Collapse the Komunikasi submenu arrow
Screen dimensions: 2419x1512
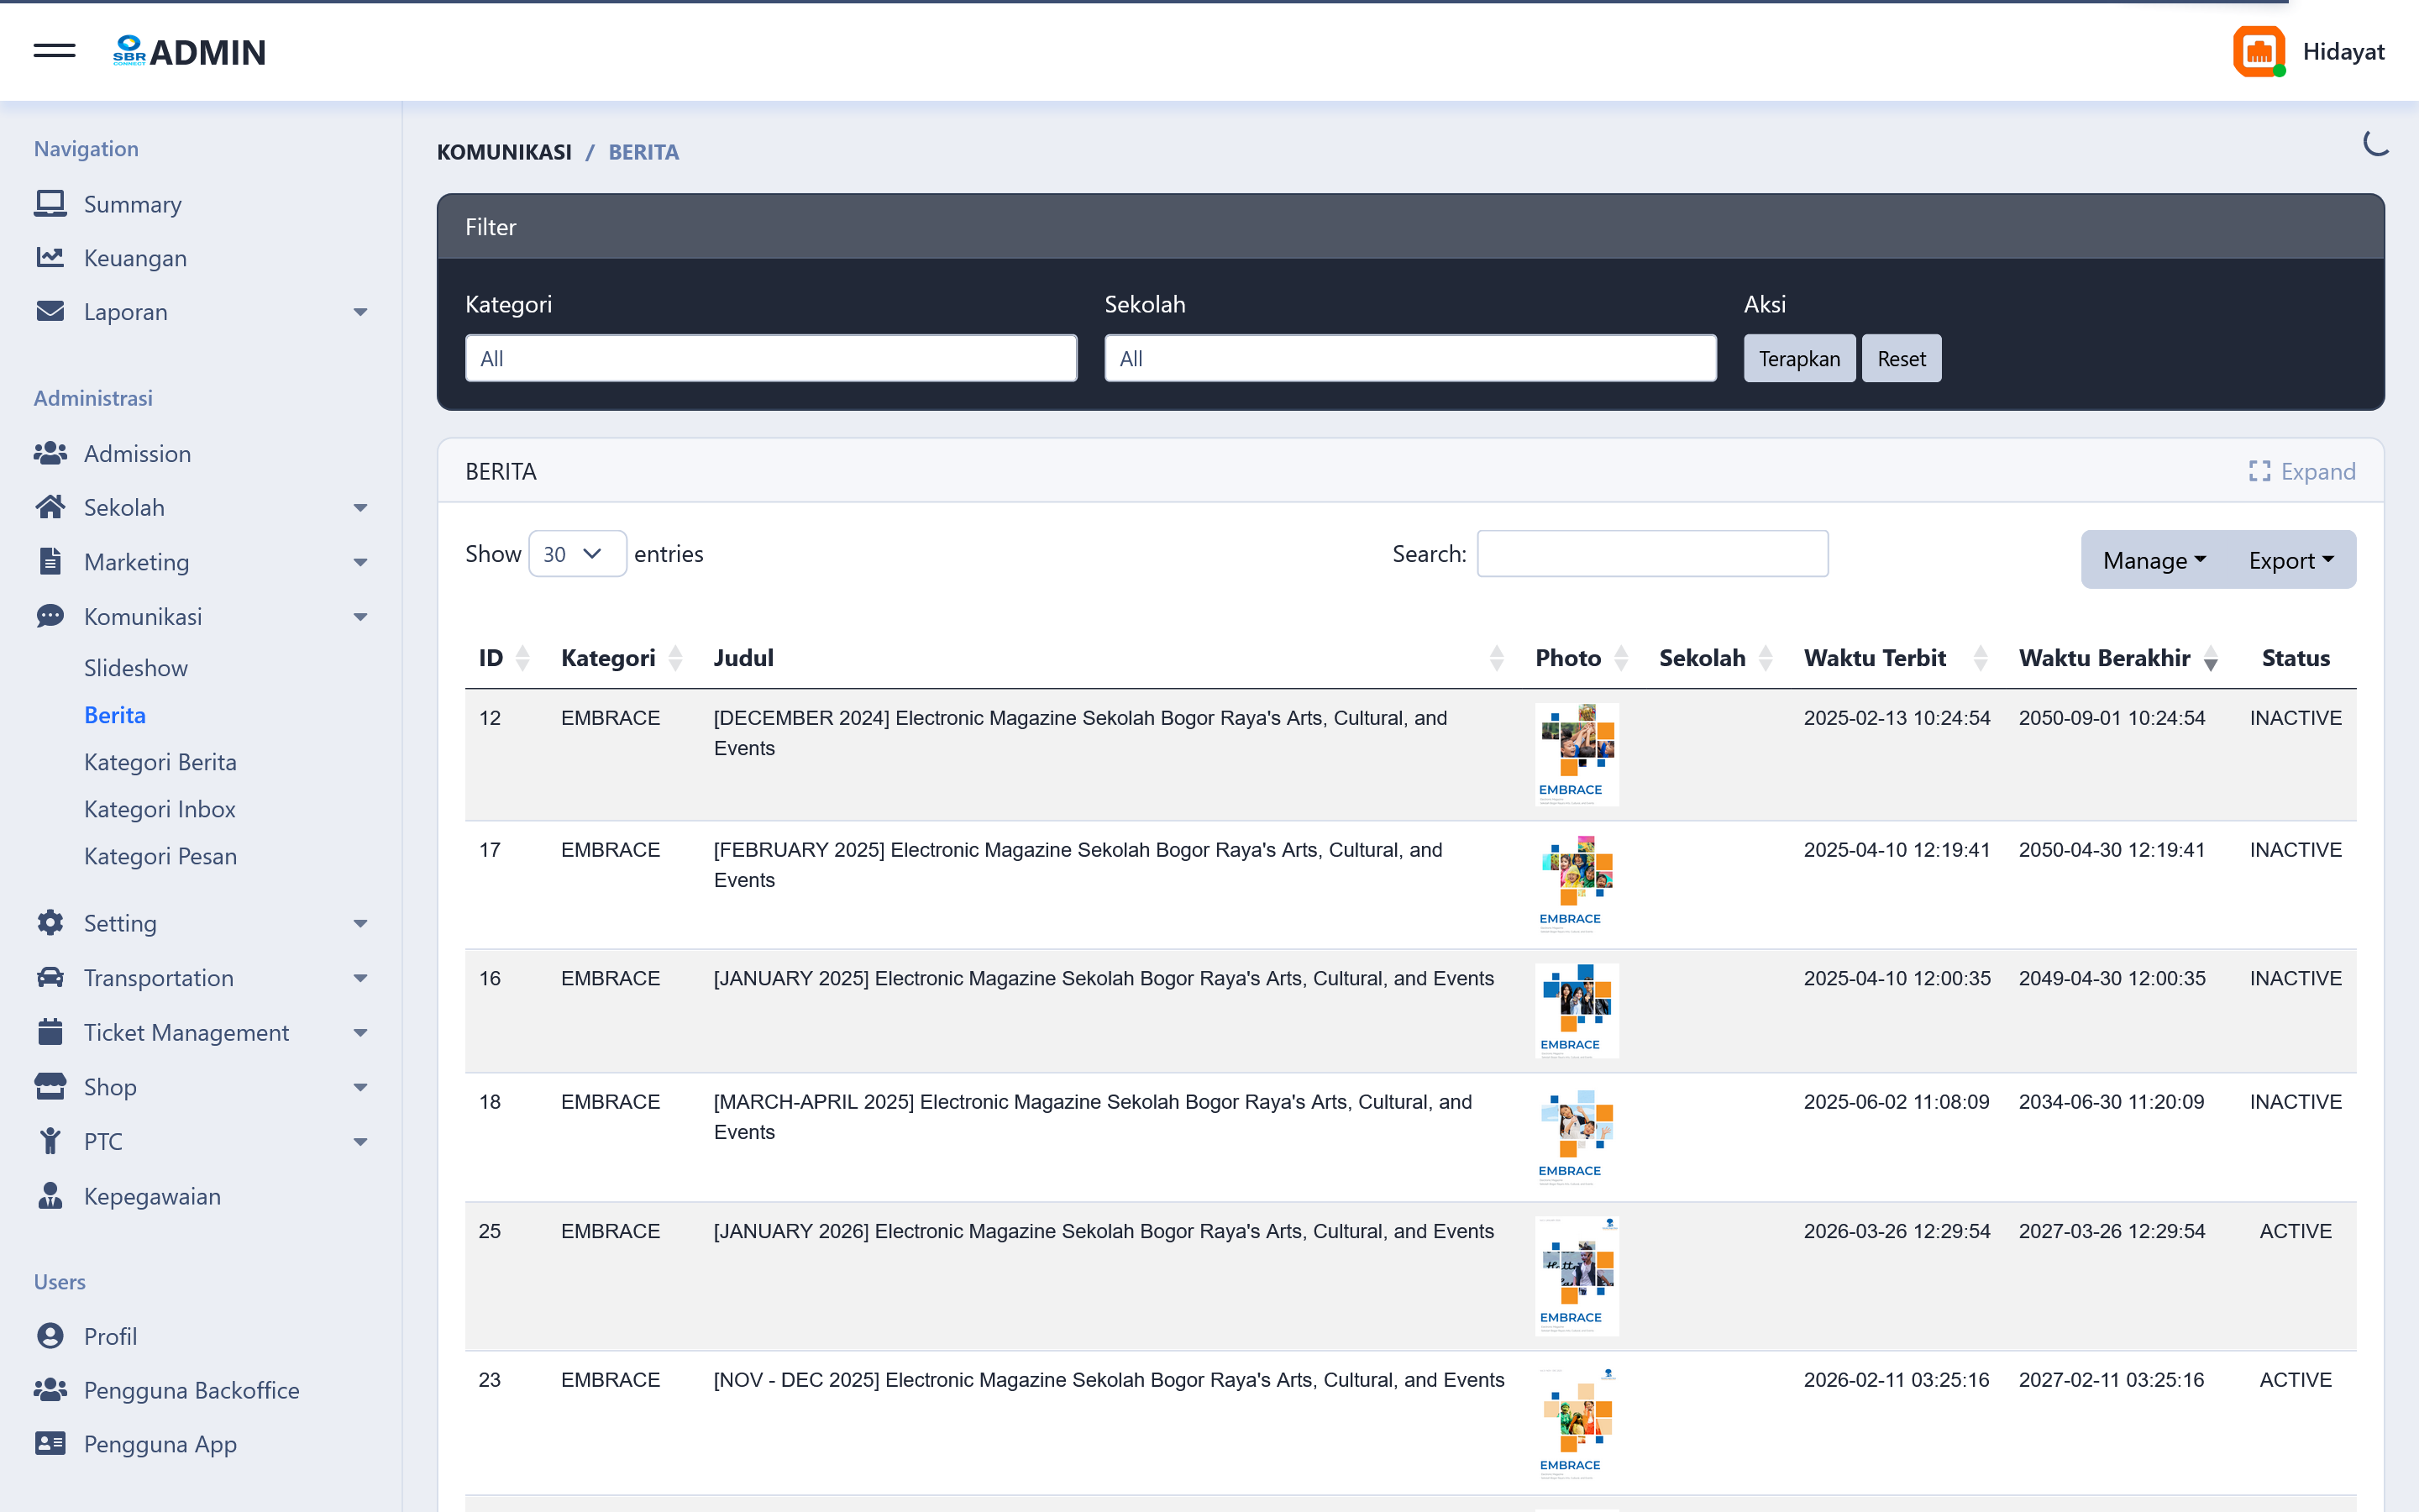(361, 616)
